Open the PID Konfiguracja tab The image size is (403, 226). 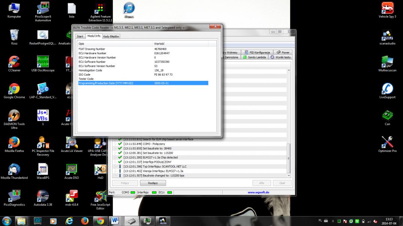pos(257,52)
